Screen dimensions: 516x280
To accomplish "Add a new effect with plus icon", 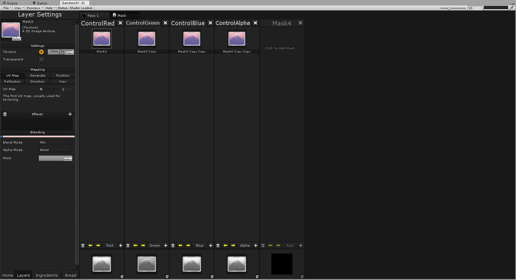I will (x=70, y=114).
